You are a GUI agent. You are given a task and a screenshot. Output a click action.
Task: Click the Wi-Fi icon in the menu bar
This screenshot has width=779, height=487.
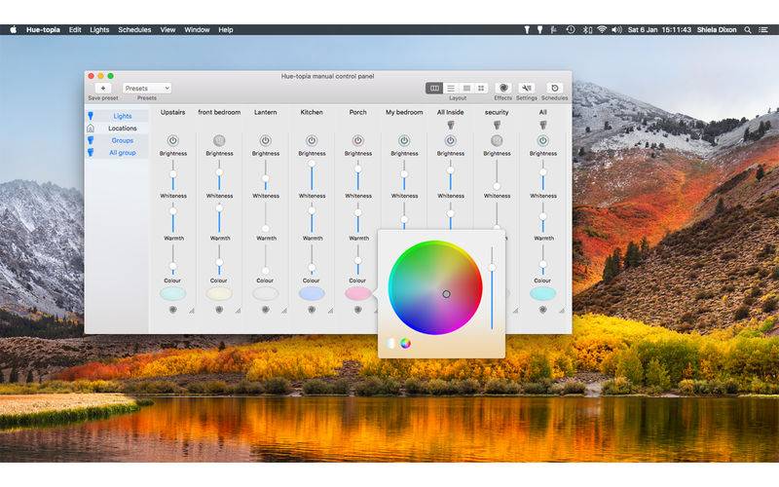(602, 30)
